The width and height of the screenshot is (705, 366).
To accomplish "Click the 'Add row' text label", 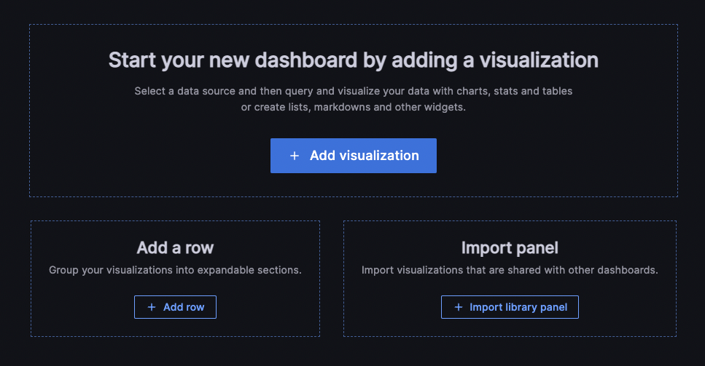I will click(184, 307).
